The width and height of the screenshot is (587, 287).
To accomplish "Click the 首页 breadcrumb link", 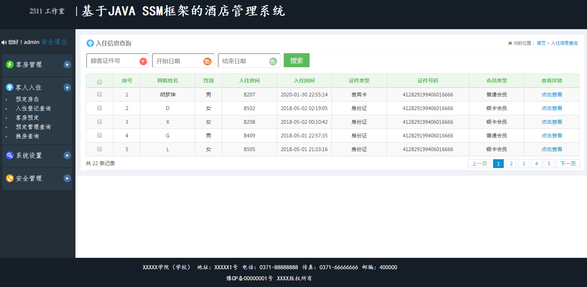I will 541,43.
